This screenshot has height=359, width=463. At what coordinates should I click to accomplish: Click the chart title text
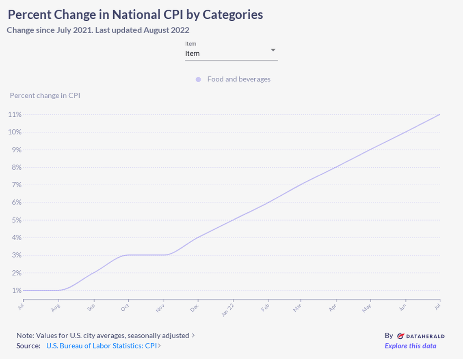click(x=135, y=15)
